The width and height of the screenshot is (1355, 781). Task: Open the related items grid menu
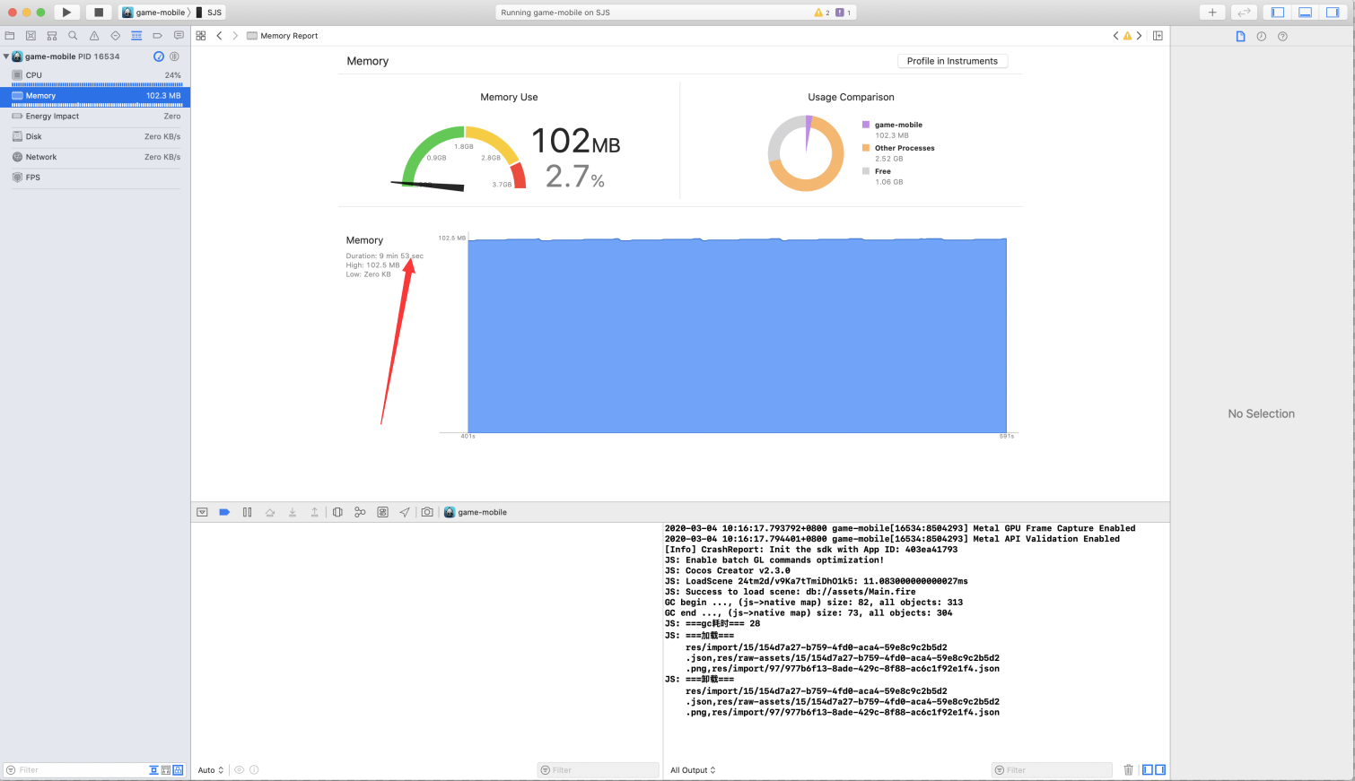[201, 36]
